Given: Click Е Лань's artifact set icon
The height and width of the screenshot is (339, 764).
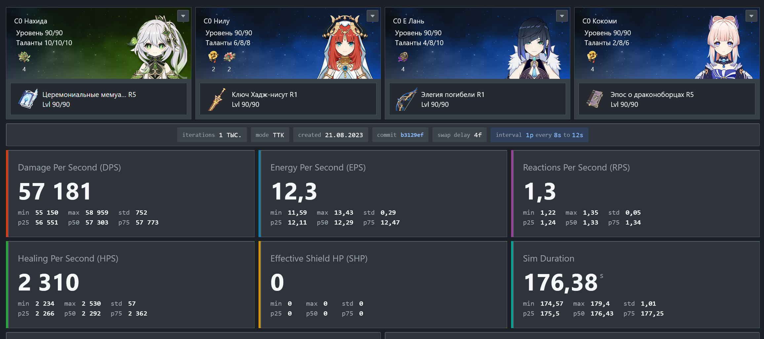Looking at the screenshot, I should click(x=403, y=57).
